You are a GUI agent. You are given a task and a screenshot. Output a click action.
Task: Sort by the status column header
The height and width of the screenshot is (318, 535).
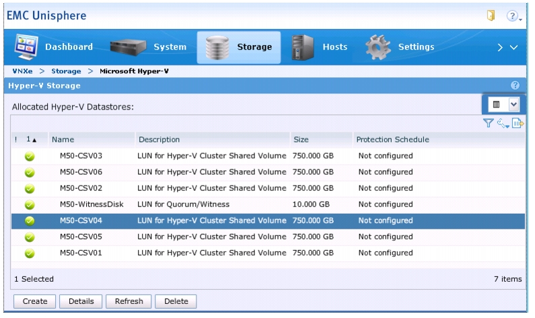pyautogui.click(x=31, y=139)
